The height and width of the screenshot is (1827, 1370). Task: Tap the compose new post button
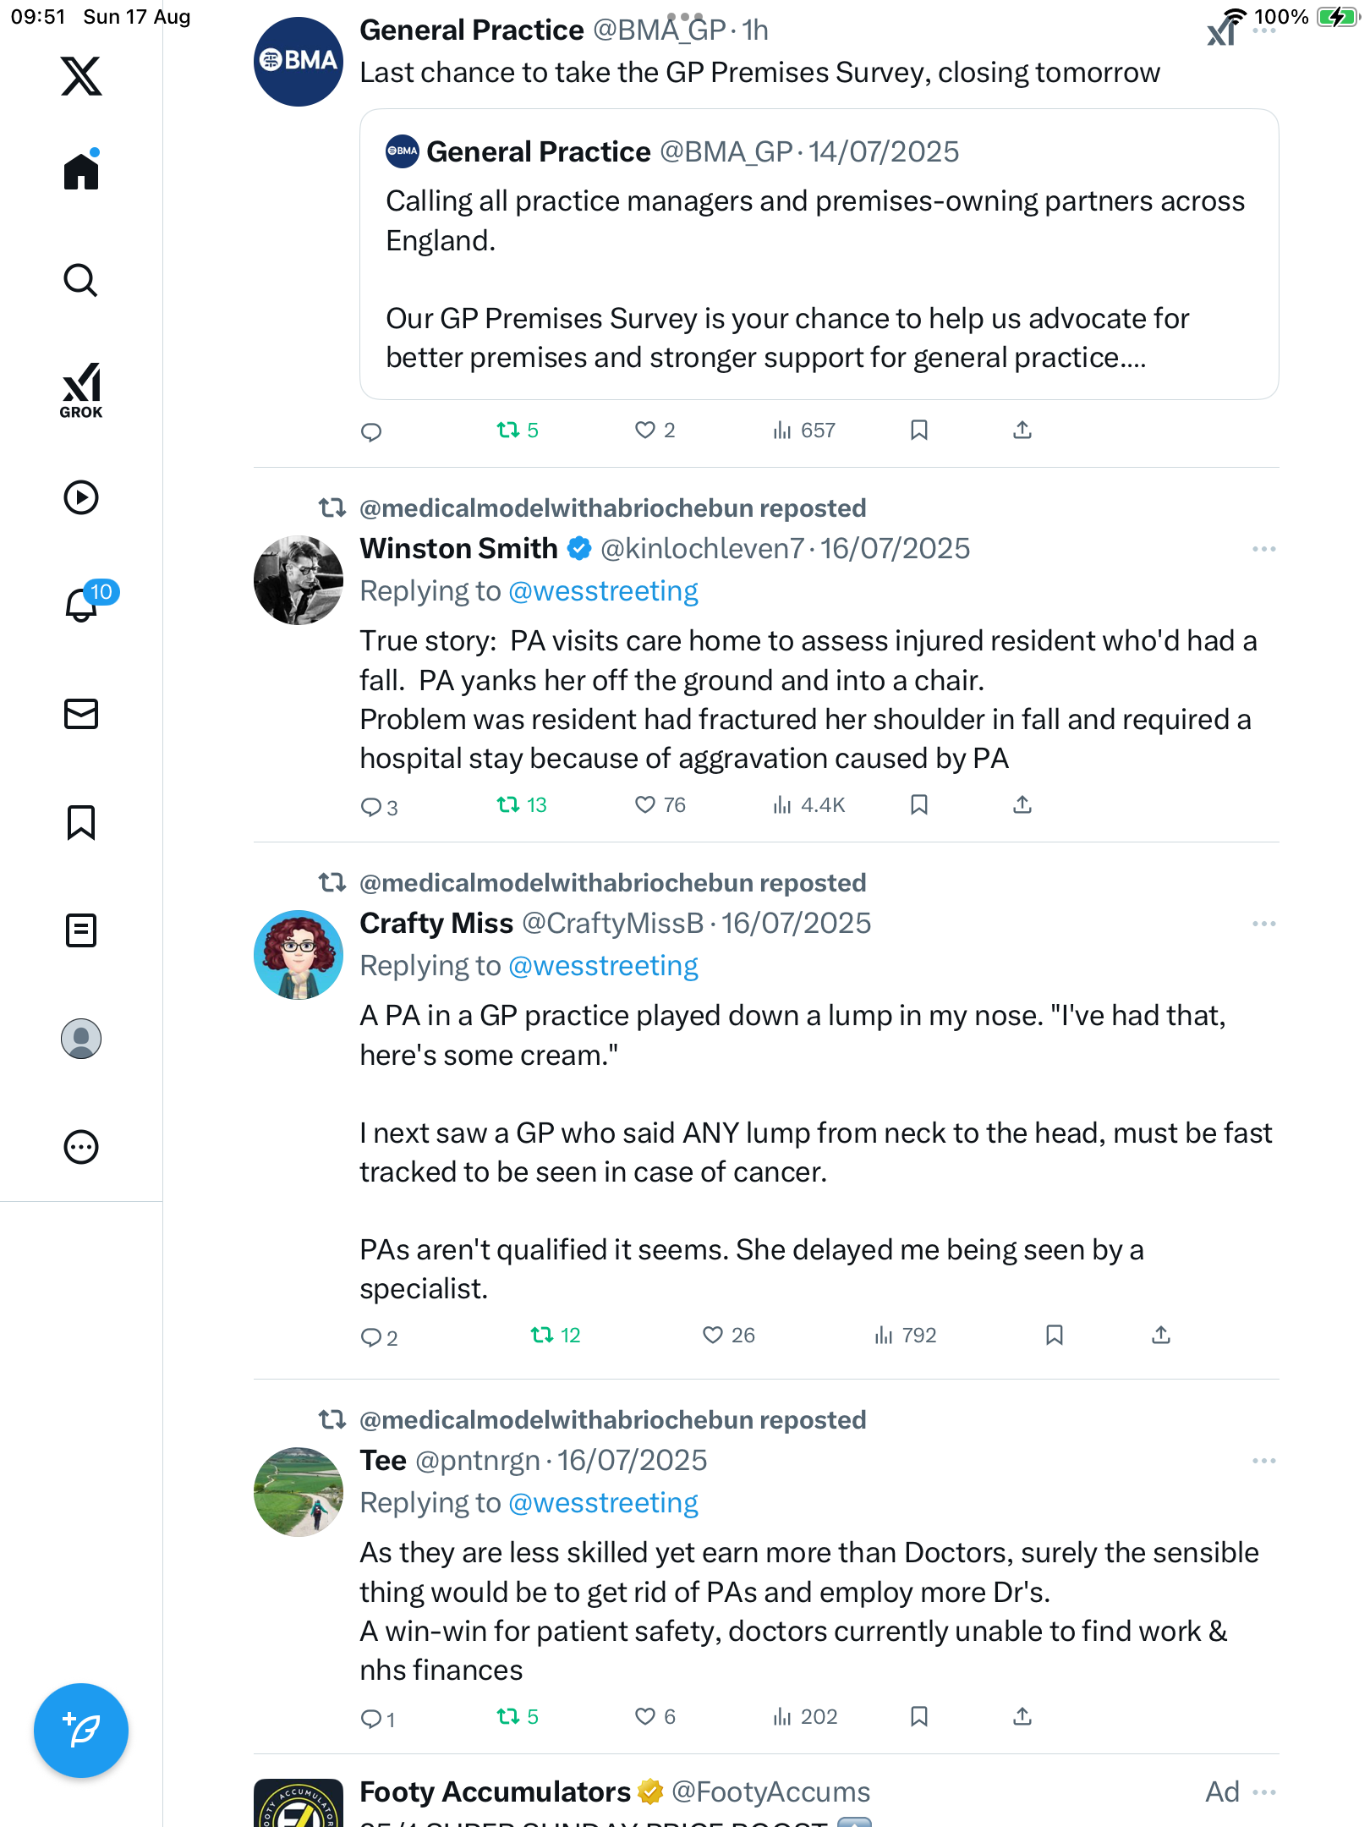81,1731
